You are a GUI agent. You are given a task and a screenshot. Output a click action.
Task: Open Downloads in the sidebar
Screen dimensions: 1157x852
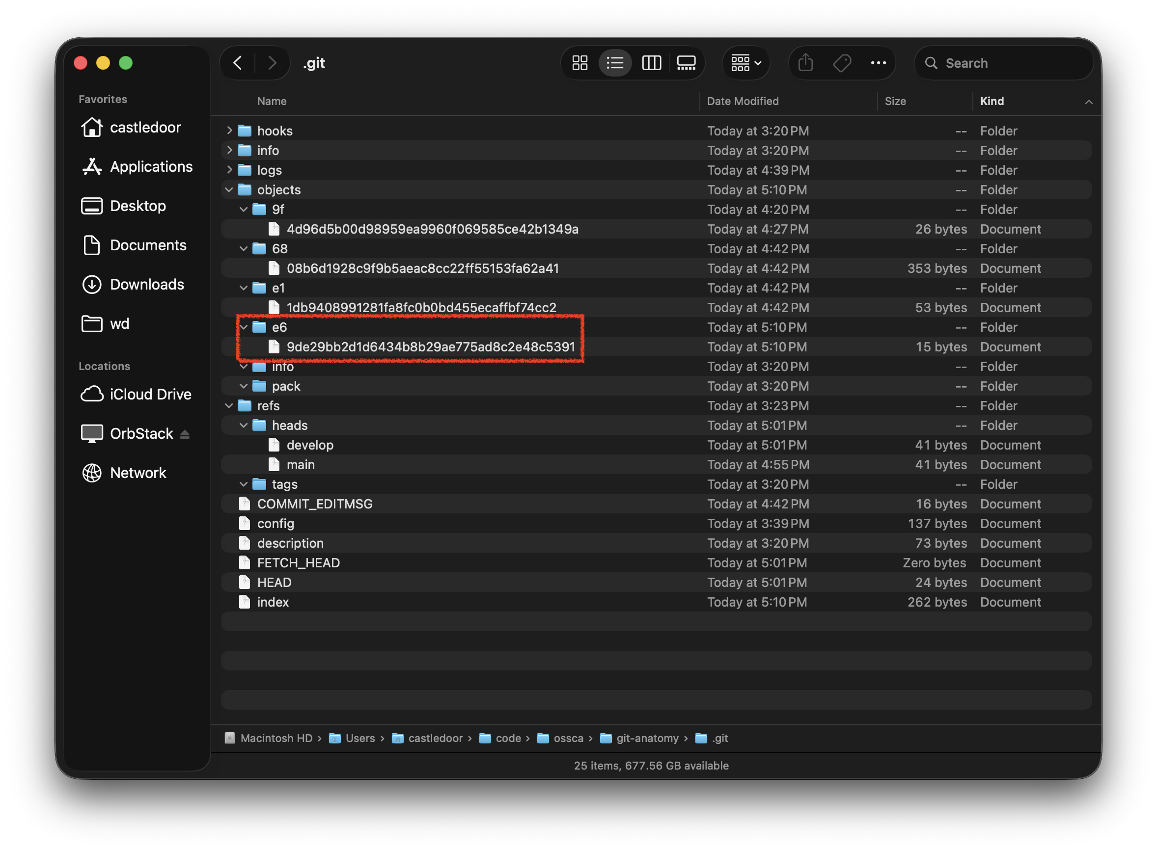coord(146,284)
